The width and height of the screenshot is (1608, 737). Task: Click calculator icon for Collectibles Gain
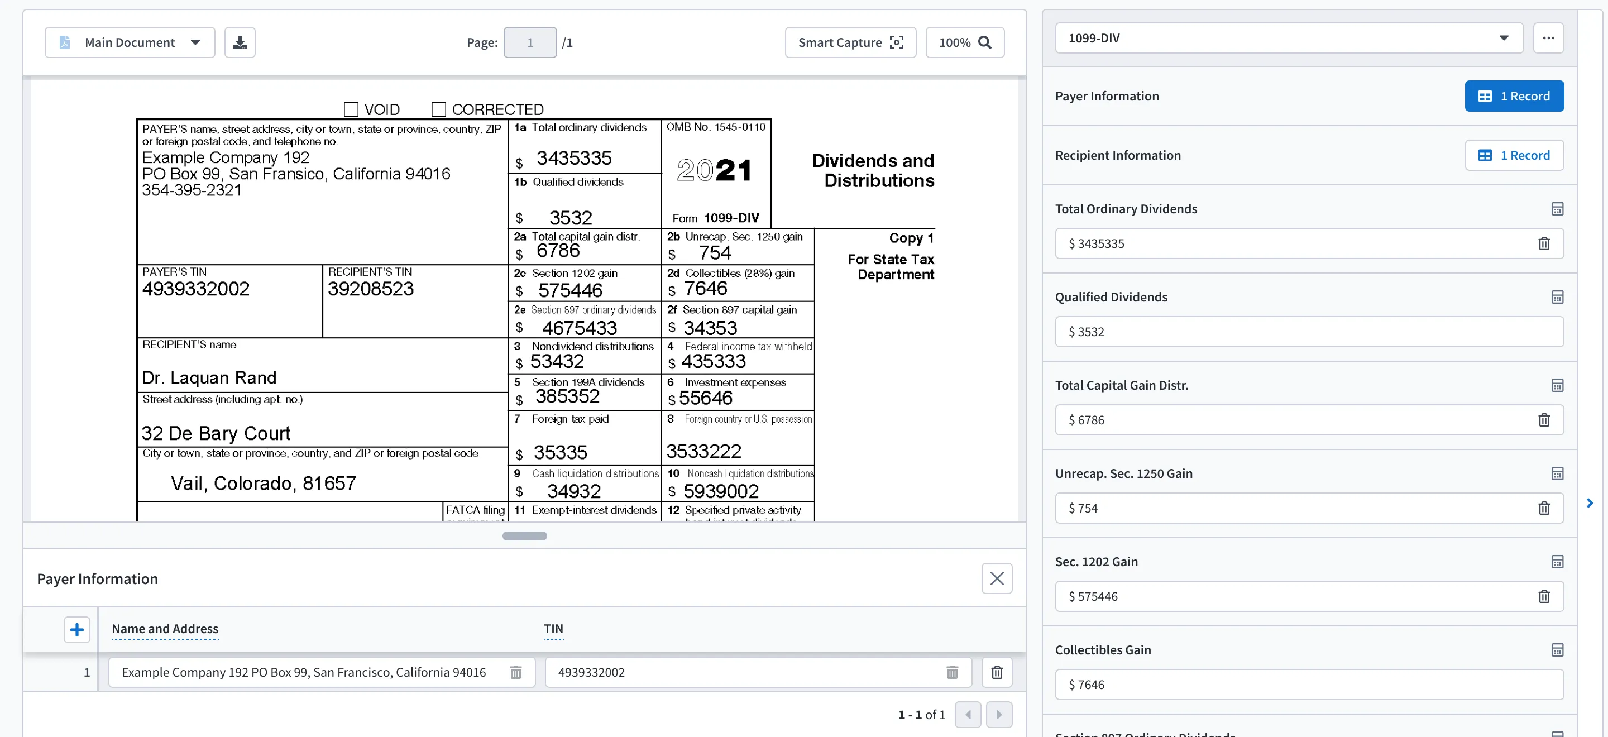point(1557,650)
